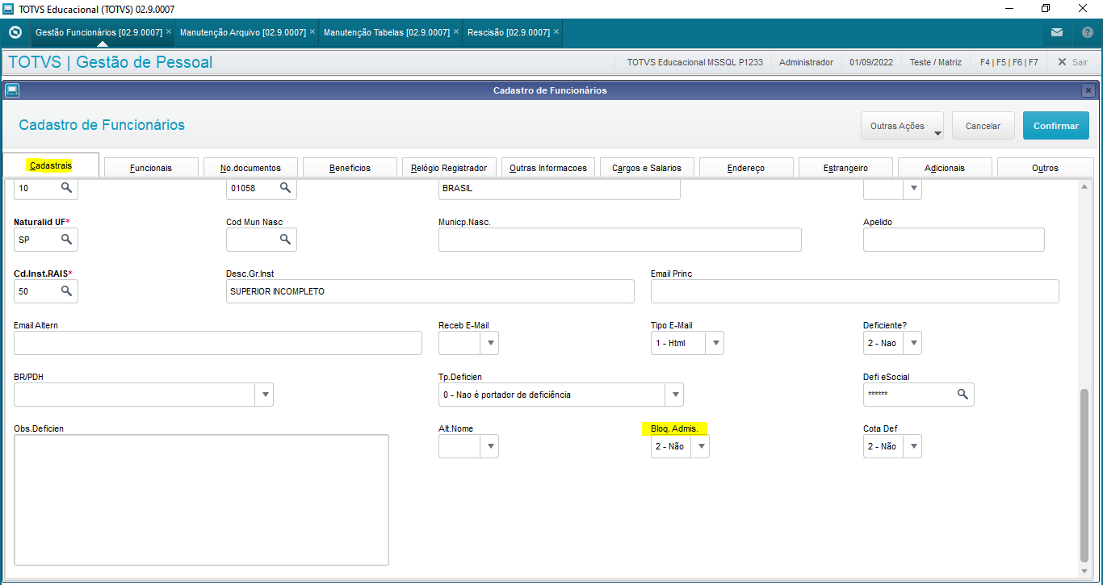1103x585 pixels.
Task: Open the No.documentos tab
Action: (251, 168)
